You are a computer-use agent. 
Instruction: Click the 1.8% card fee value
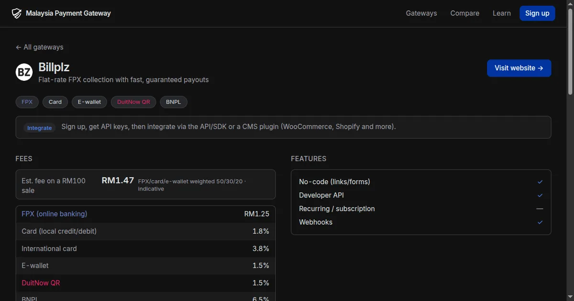(261, 231)
